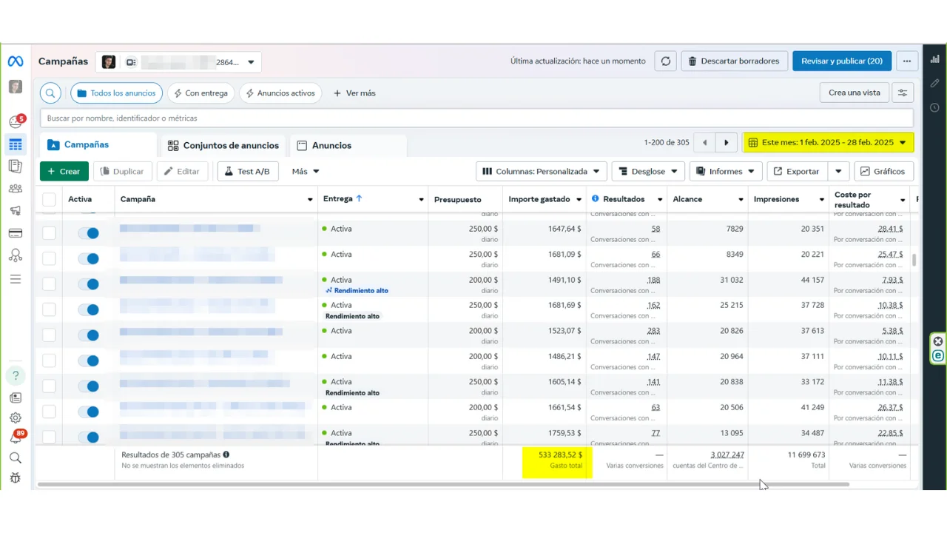Tick the select-all checkbox in header
The height and width of the screenshot is (533, 947).
pos(49,199)
